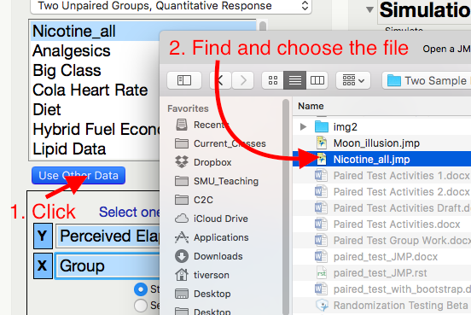Select the second unselected radio button
This screenshot has height=315, width=471.
click(x=140, y=306)
